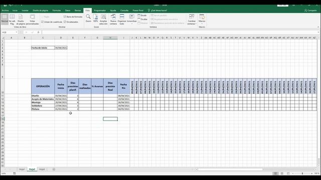Screen dimensions: 321x180
Task: Open the Insertar ribbon tab
Action: [x=25, y=10]
